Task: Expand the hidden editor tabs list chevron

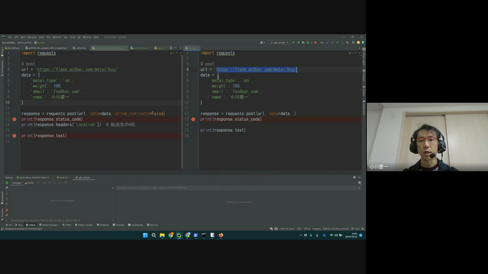Action: pyautogui.click(x=175, y=48)
